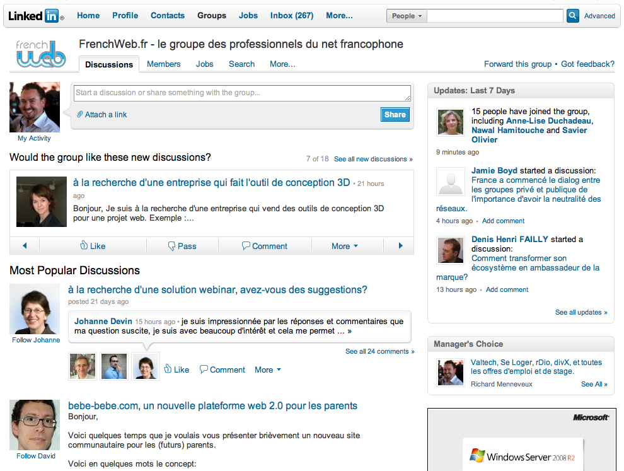Click See all new discussions link
Image resolution: width=624 pixels, height=471 pixels.
tap(373, 159)
